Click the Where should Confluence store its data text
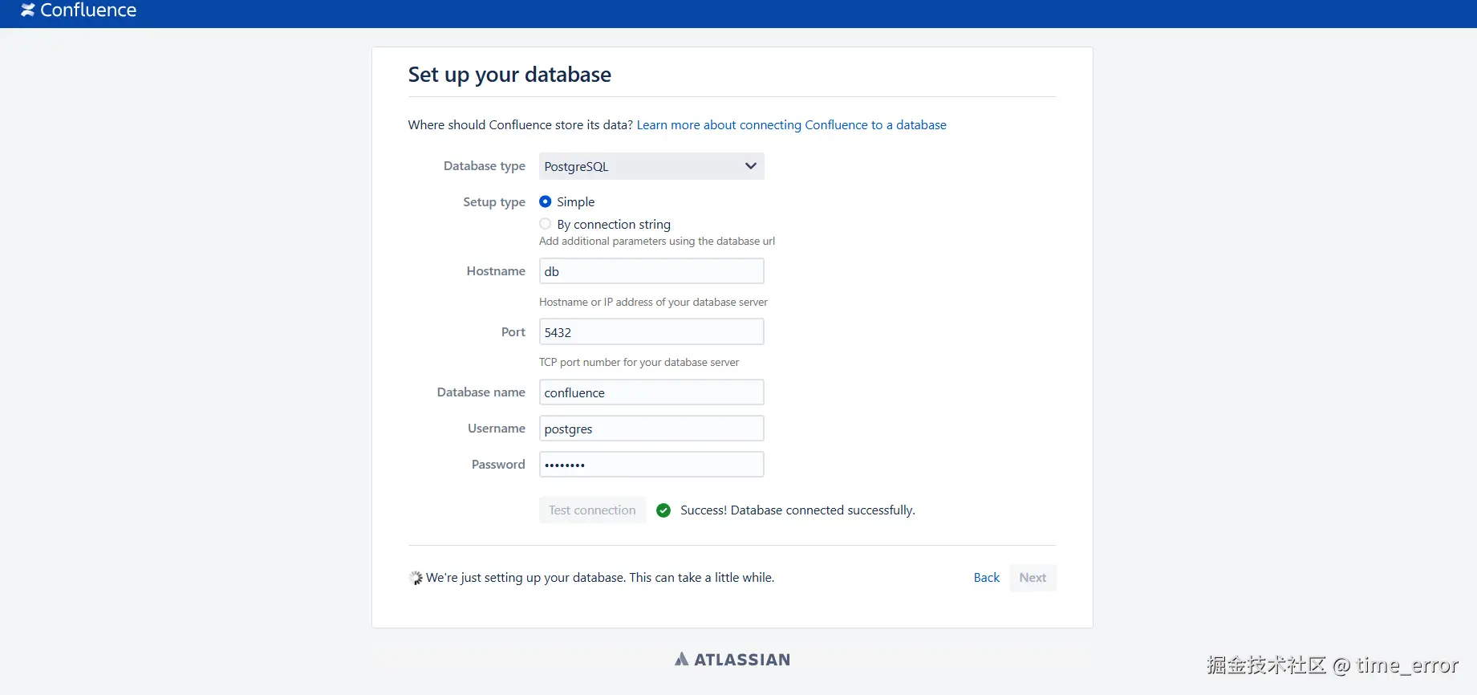The image size is (1477, 695). (x=521, y=125)
